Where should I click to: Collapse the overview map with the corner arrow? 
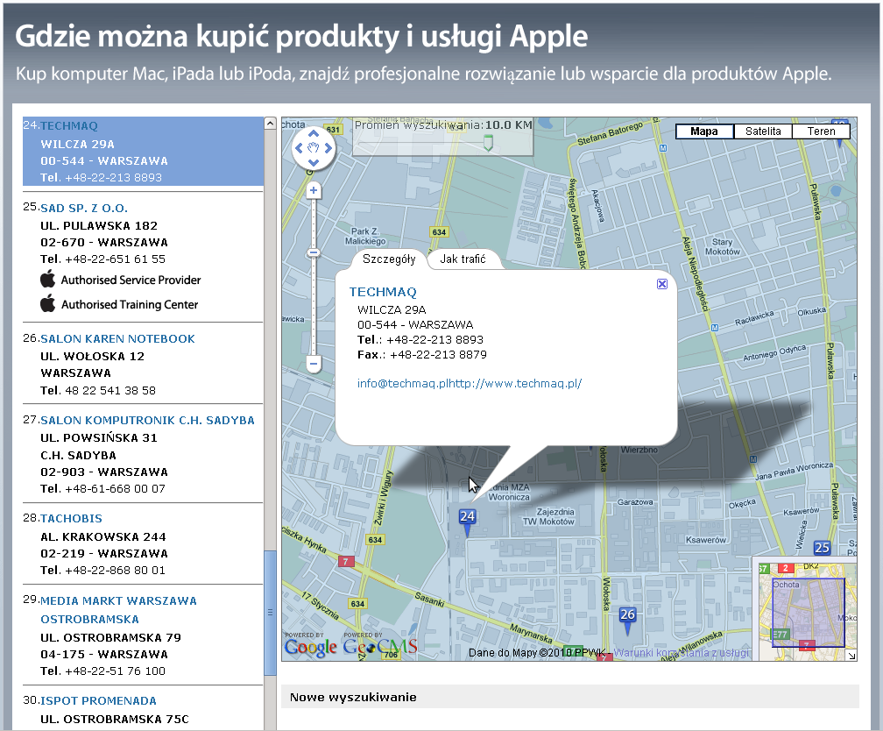(851, 656)
